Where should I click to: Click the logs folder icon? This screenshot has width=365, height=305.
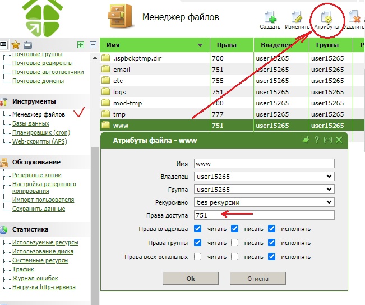pos(105,91)
